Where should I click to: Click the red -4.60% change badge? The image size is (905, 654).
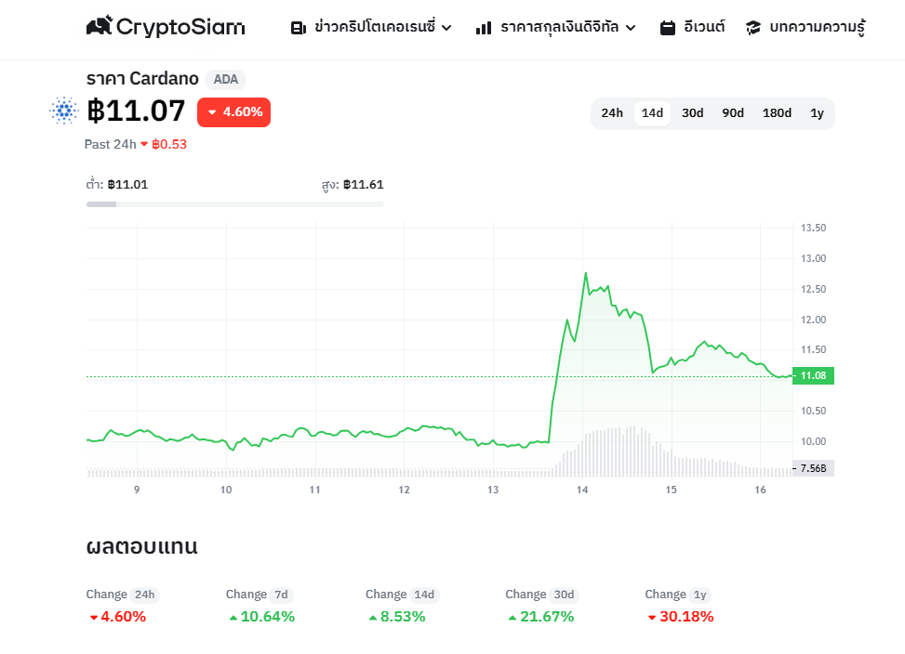233,111
